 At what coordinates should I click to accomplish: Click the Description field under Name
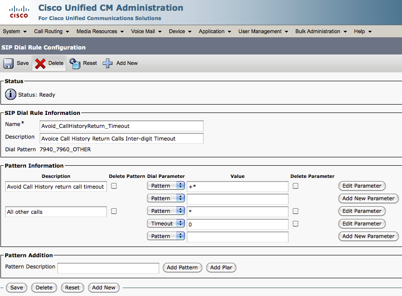click(121, 138)
